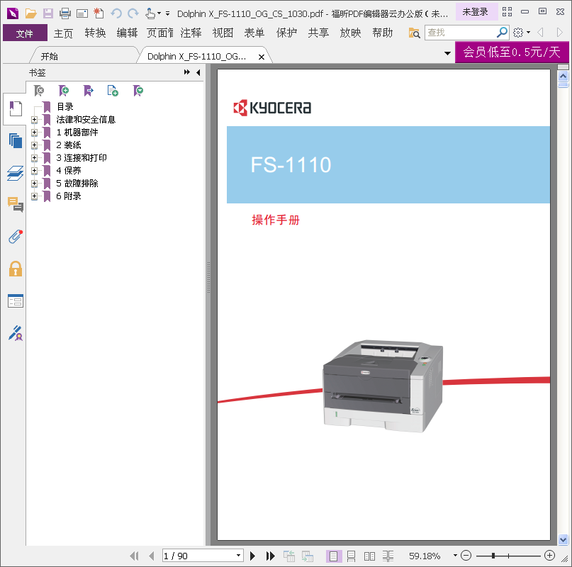Go to the first page button
This screenshot has width=572, height=567.
134,556
